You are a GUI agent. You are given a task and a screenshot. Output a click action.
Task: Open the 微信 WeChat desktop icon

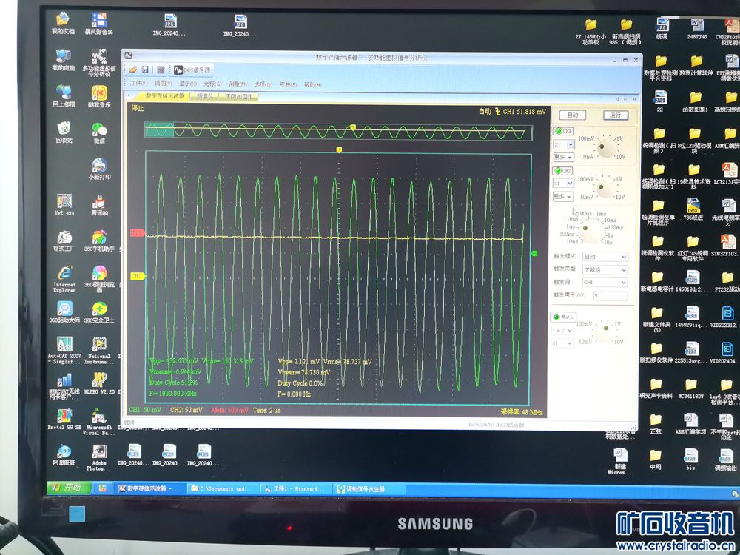[x=99, y=130]
